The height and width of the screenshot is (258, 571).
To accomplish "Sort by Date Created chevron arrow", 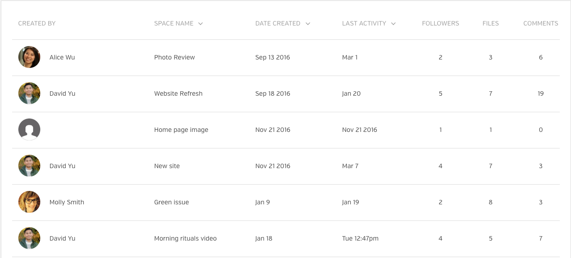I will click(x=308, y=24).
